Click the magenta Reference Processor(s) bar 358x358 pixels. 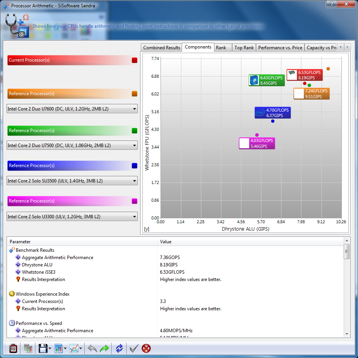tap(72, 201)
